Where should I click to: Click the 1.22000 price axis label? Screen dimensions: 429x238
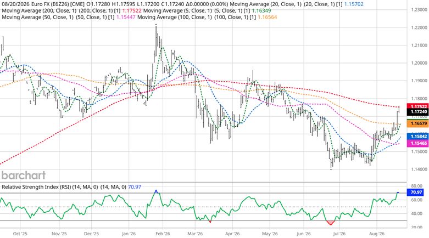coord(419,27)
